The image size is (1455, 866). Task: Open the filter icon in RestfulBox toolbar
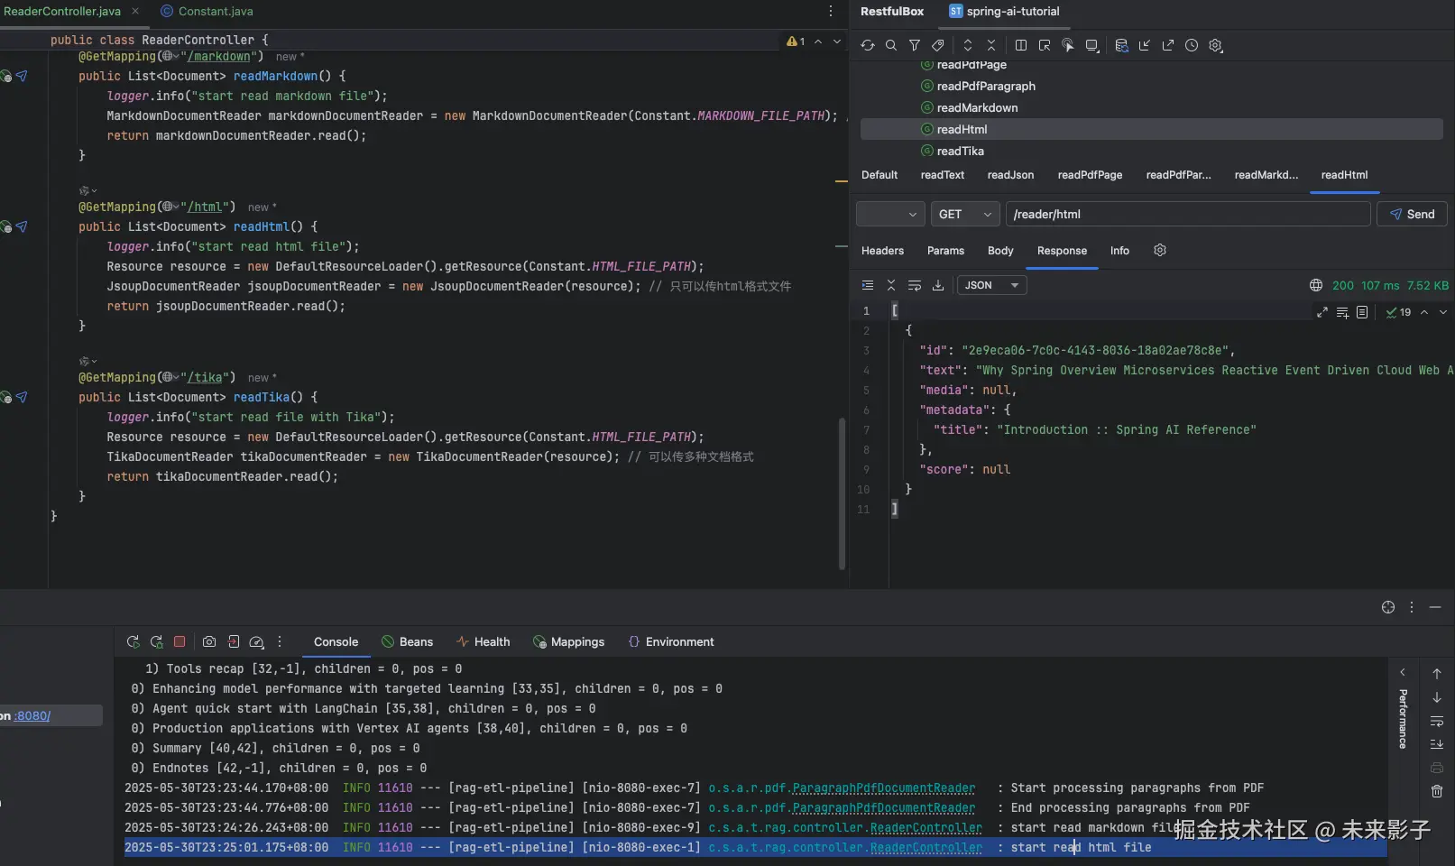[x=915, y=45]
